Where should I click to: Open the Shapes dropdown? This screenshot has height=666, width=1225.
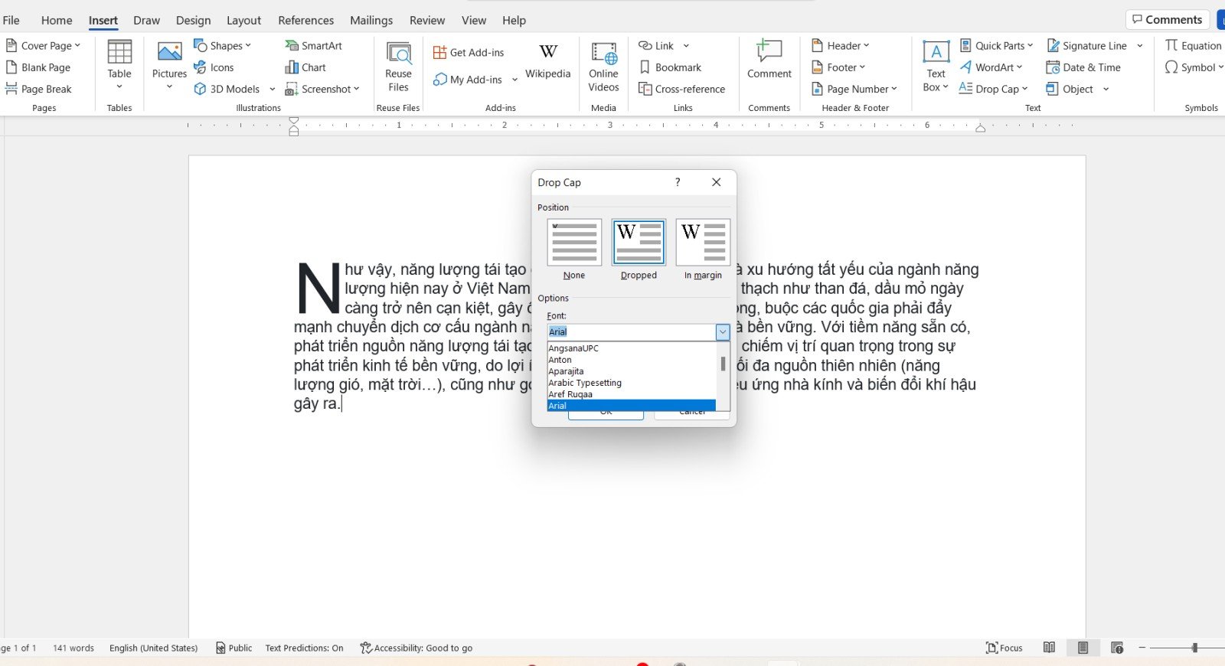coord(222,46)
